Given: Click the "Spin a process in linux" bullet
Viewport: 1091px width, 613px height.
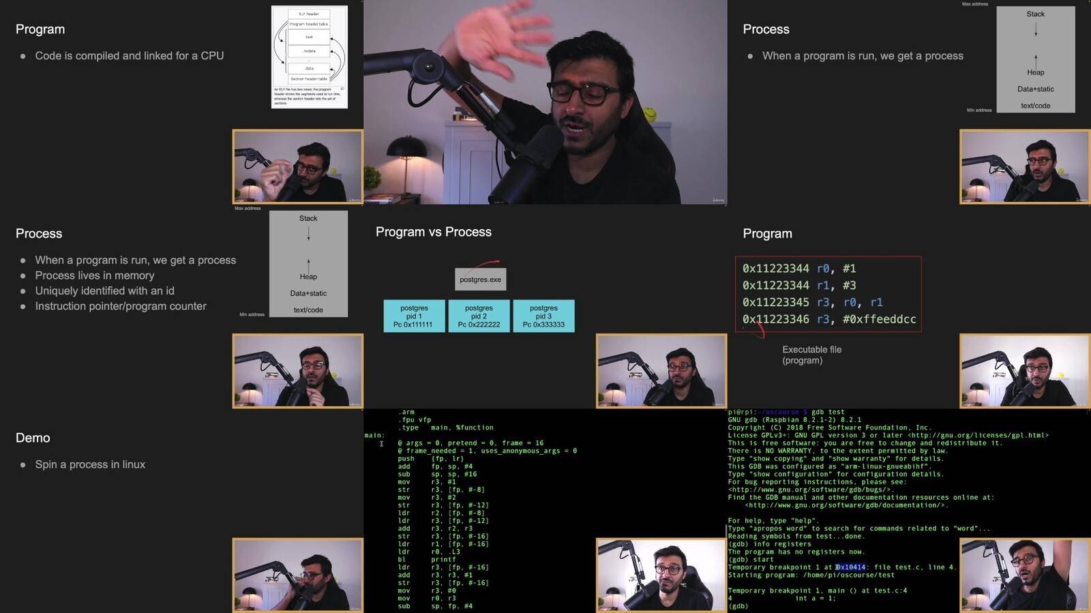Looking at the screenshot, I should [90, 464].
